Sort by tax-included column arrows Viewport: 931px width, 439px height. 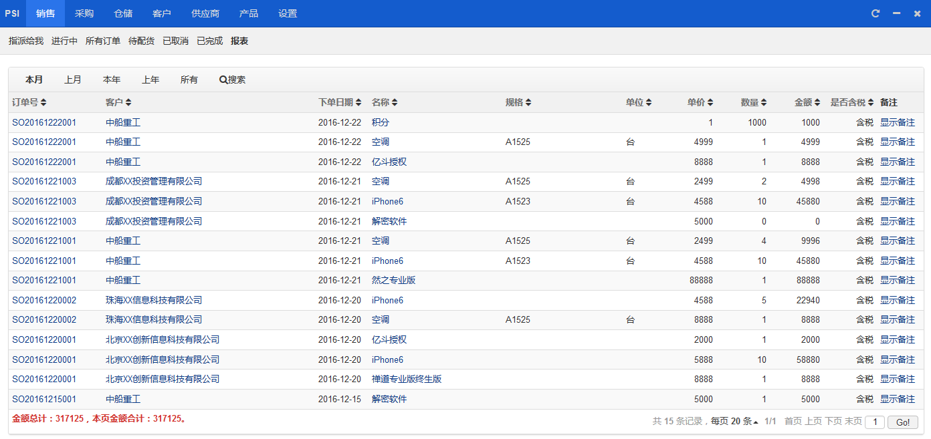click(871, 103)
